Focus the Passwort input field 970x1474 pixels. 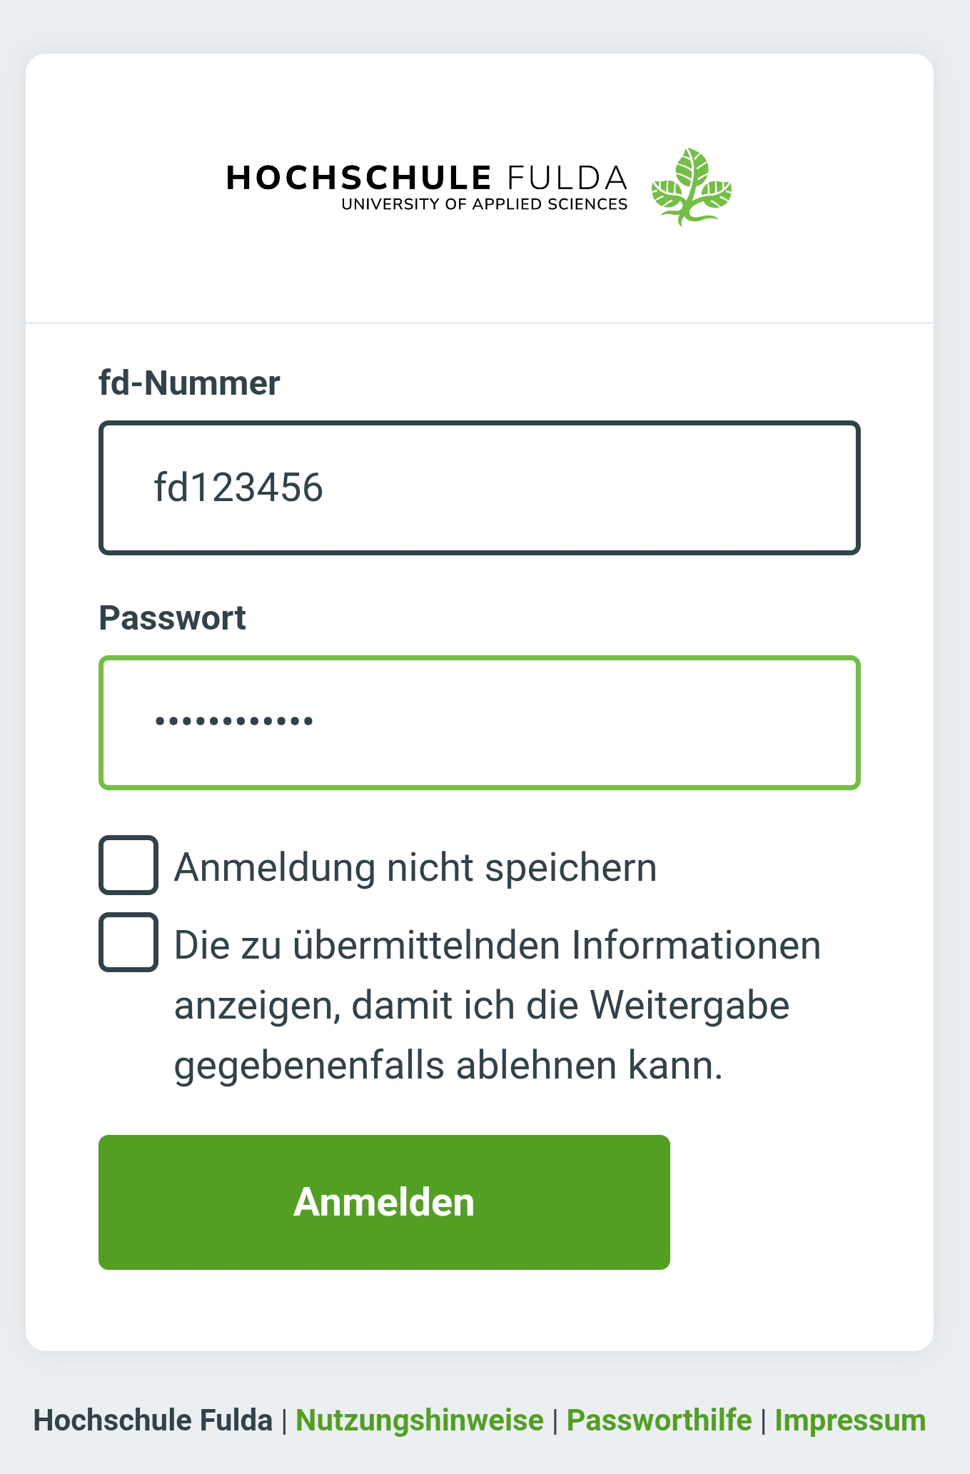pos(479,722)
